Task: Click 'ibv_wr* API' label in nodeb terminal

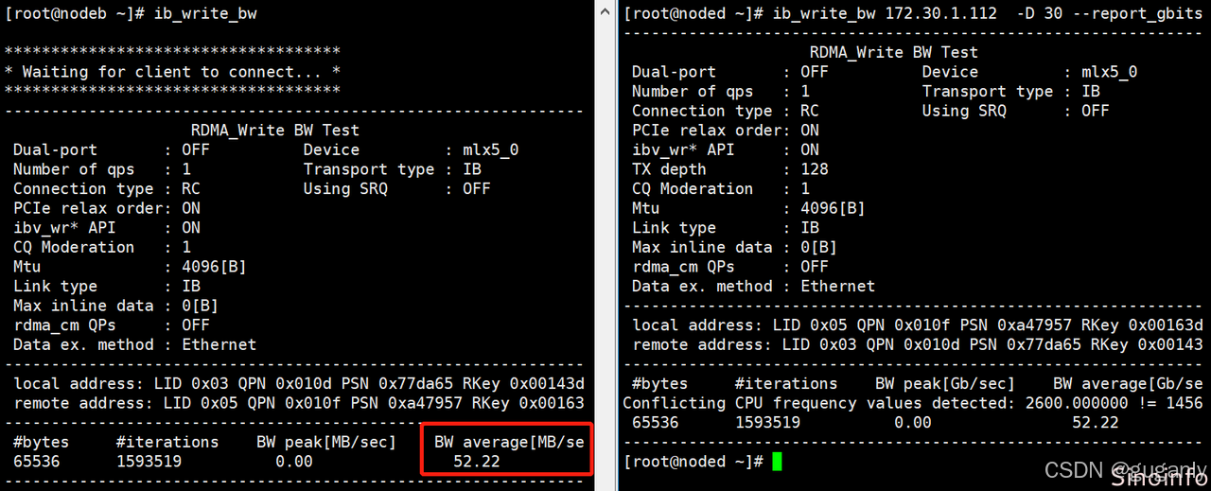Action: [64, 227]
